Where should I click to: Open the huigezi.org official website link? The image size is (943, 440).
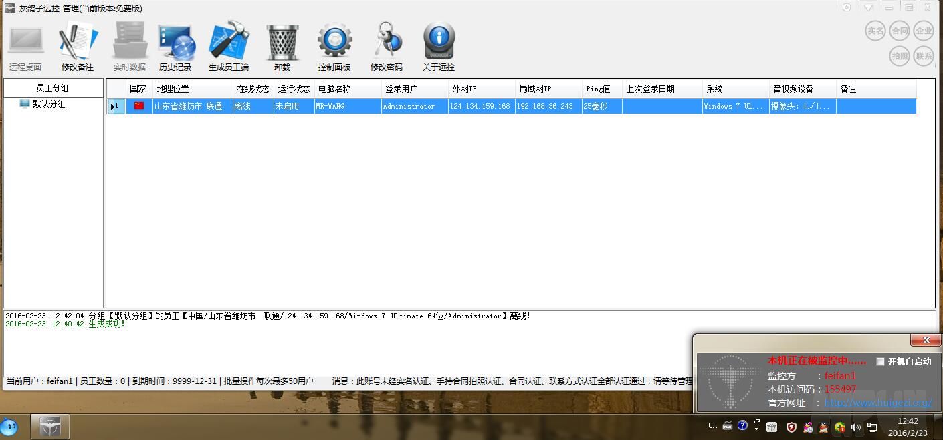coord(877,403)
